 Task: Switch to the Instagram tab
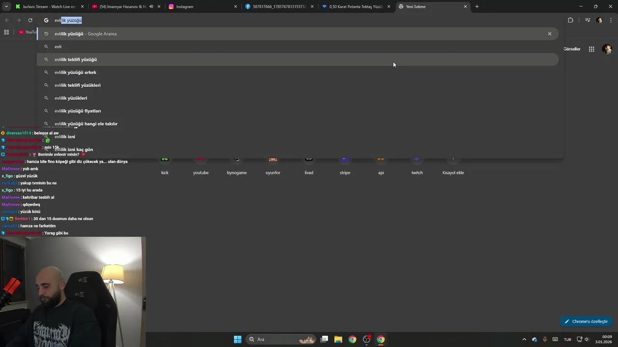tap(203, 7)
